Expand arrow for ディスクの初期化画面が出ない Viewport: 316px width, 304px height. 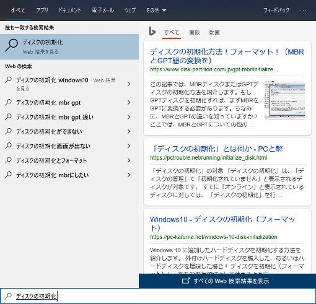coord(129,146)
